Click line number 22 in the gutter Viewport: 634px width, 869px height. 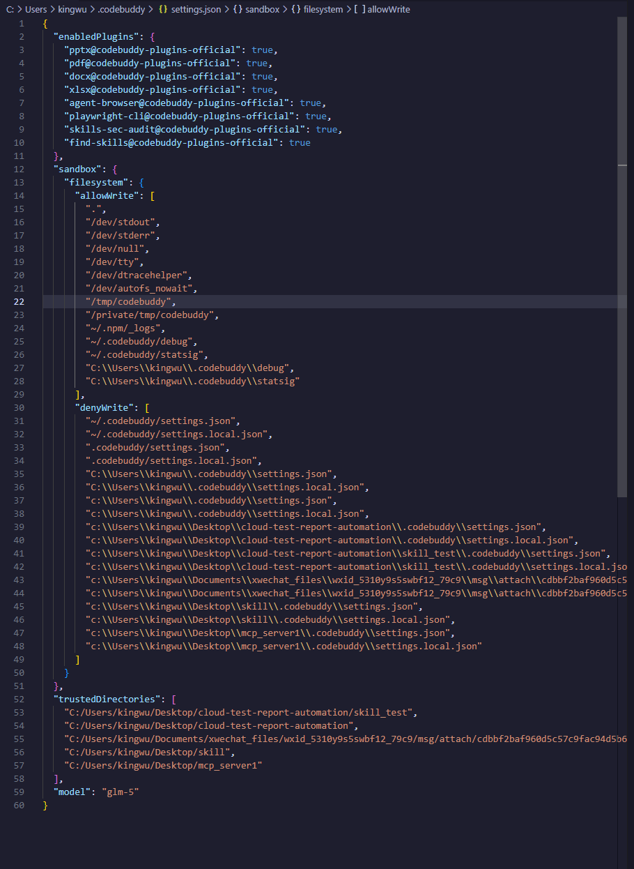(x=19, y=301)
